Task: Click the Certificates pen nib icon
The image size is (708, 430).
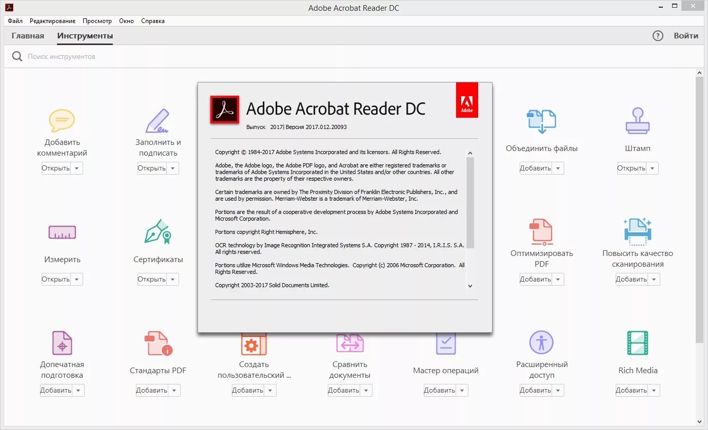Action: coord(158,232)
